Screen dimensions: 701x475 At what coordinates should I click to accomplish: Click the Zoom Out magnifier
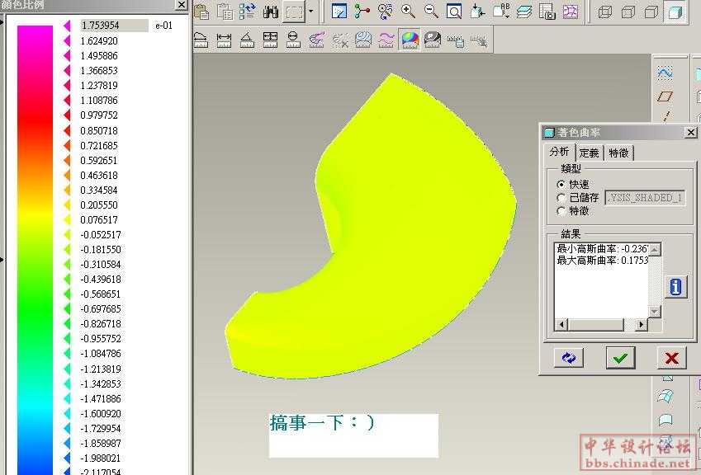[x=432, y=12]
